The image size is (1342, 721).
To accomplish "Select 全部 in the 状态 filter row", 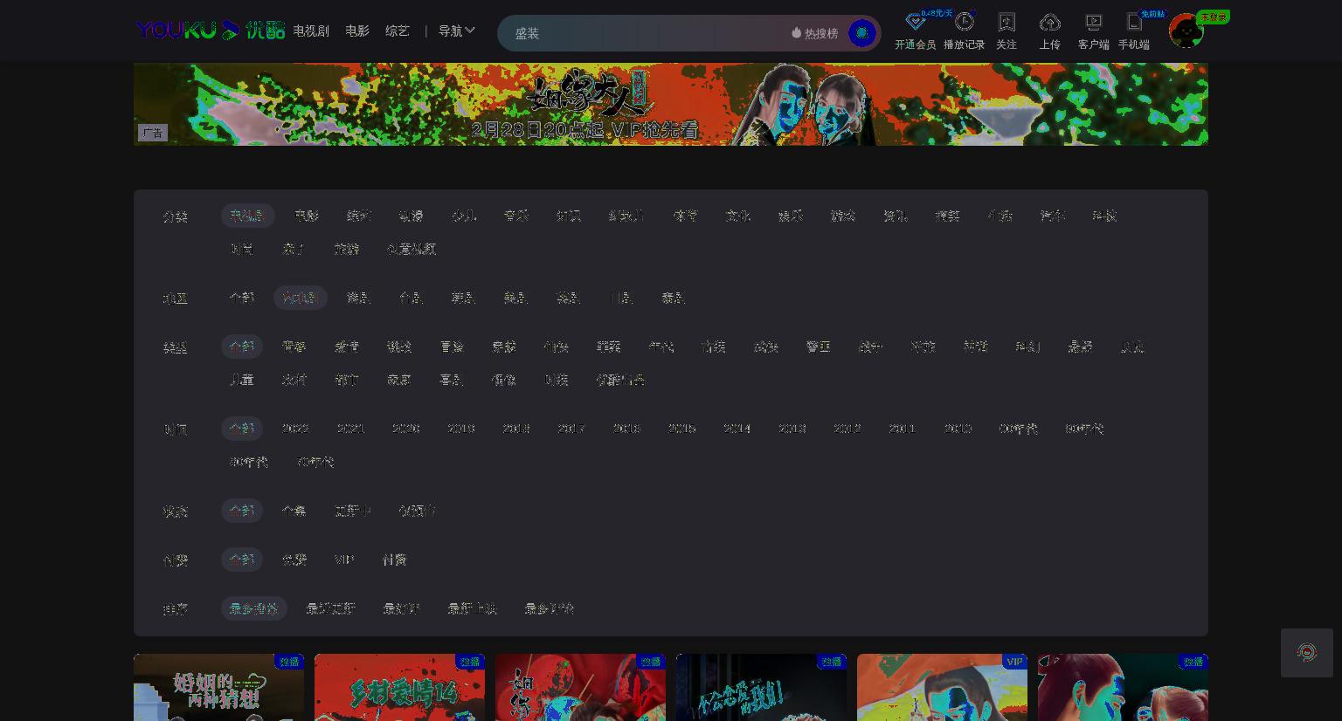I will point(242,511).
